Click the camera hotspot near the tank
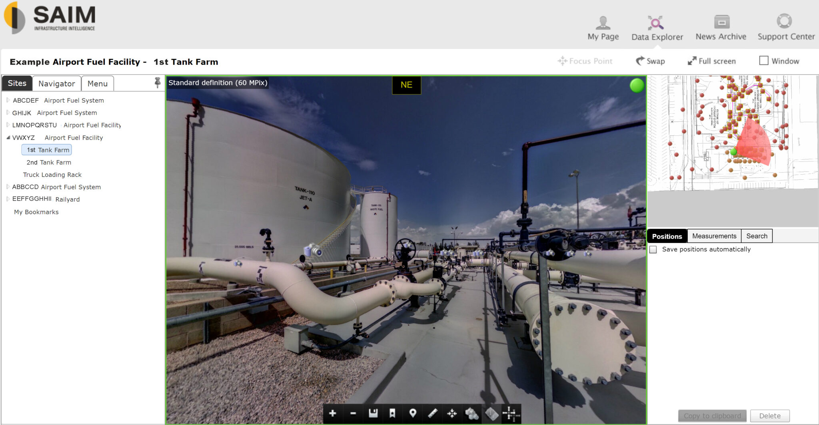This screenshot has height=425, width=819. tap(313, 251)
